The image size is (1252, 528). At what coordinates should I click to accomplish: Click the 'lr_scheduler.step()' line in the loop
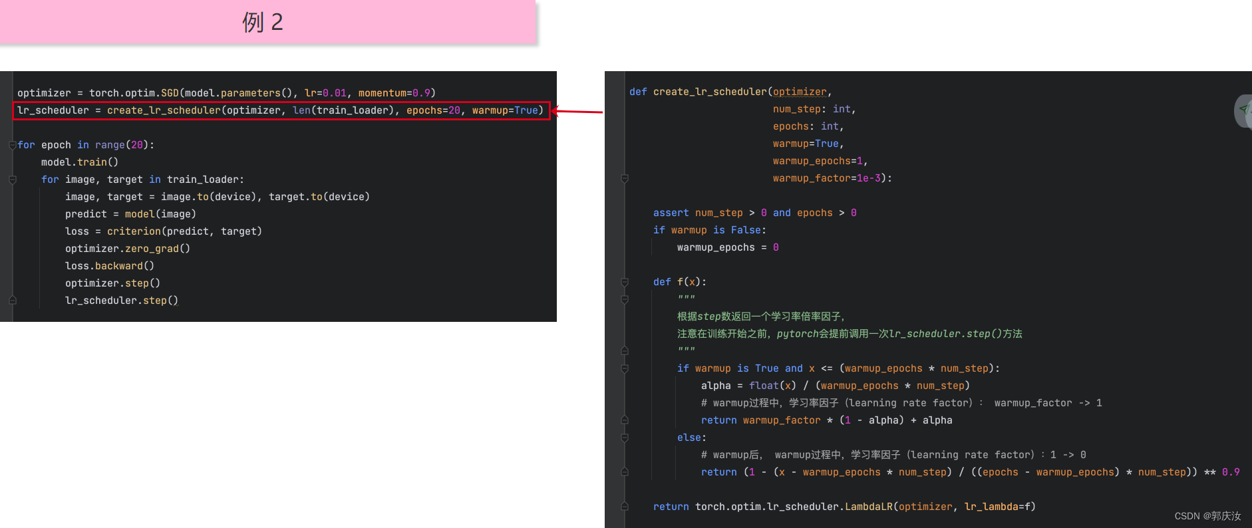tap(122, 301)
